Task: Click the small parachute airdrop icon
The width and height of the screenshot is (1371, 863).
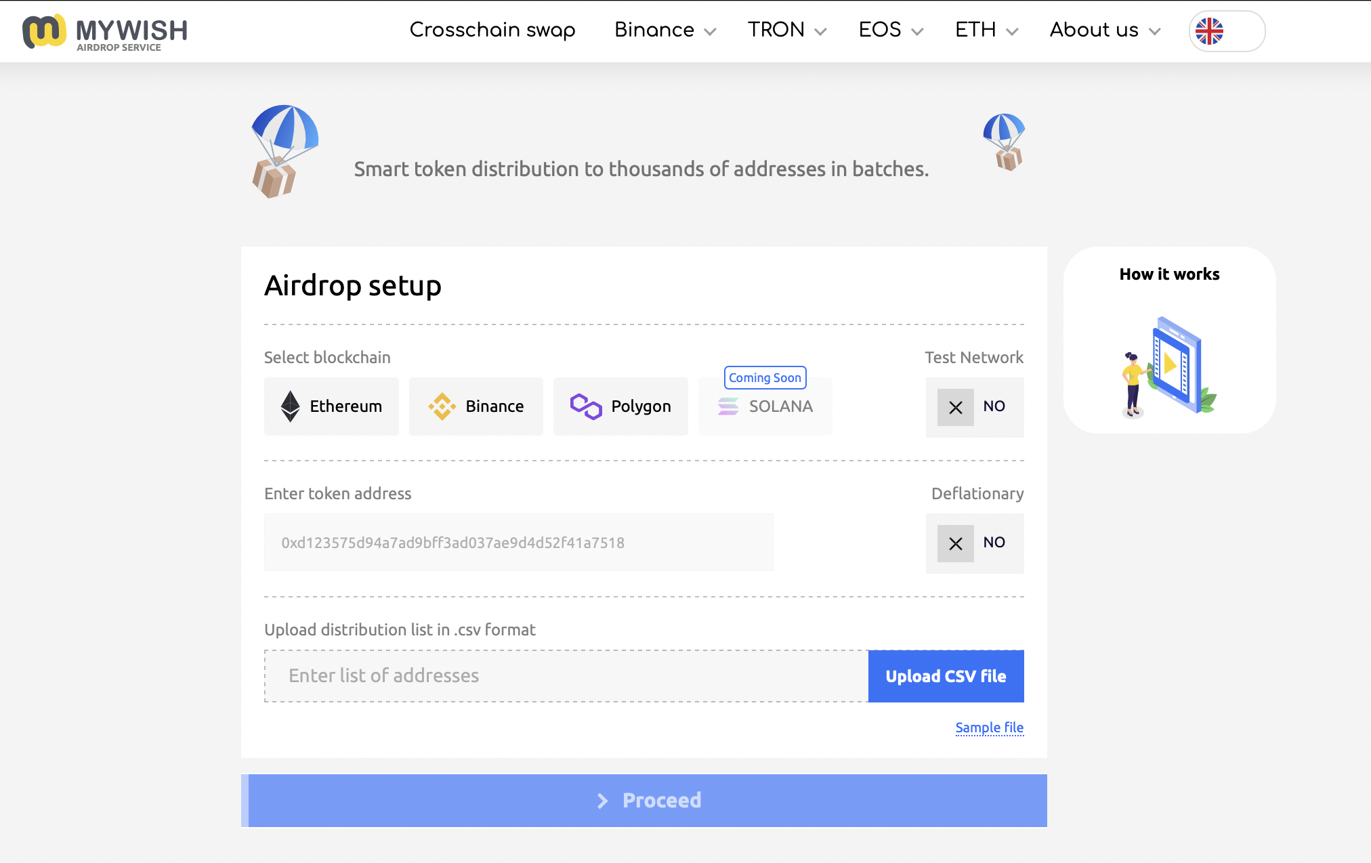Action: pyautogui.click(x=1005, y=142)
